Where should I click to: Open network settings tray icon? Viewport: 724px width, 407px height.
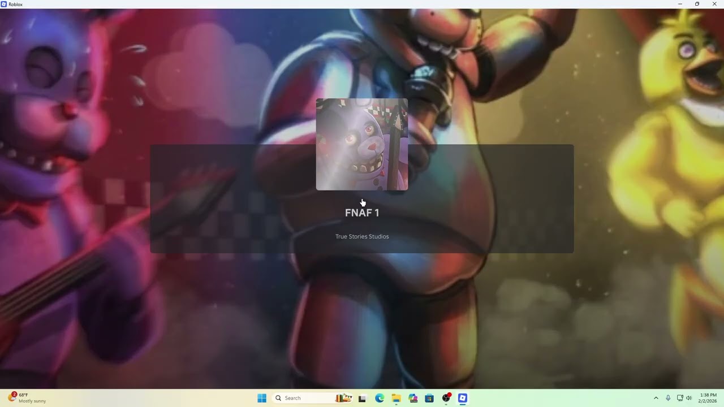pos(680,398)
